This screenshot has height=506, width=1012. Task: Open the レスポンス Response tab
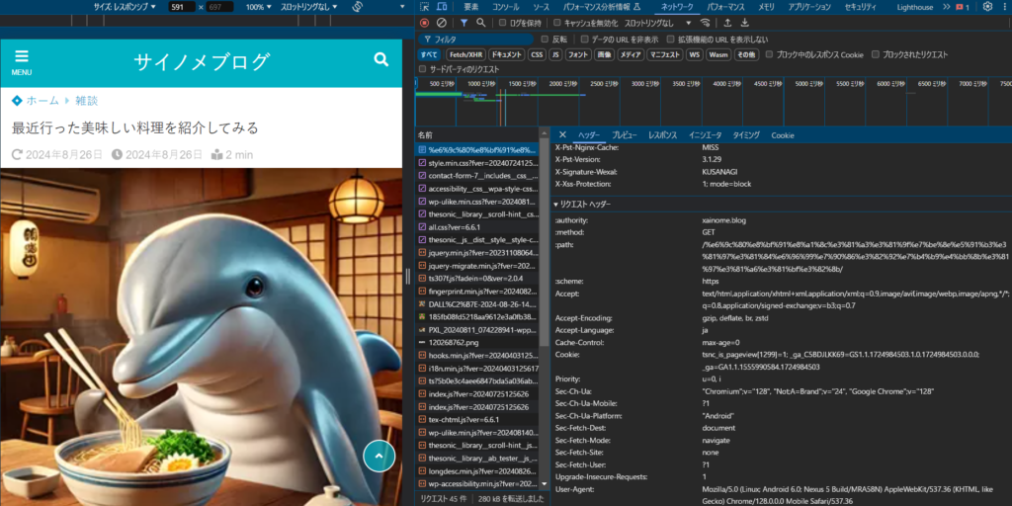662,134
